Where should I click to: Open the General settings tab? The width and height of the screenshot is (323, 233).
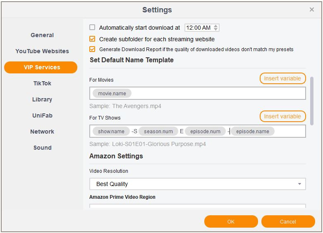[x=42, y=35]
